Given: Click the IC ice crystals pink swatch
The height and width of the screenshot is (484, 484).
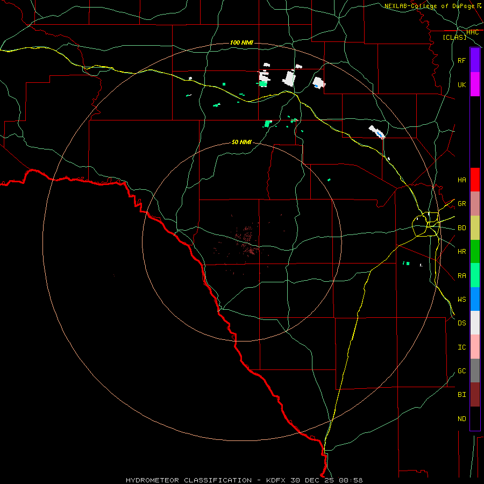Looking at the screenshot, I should click(475, 347).
